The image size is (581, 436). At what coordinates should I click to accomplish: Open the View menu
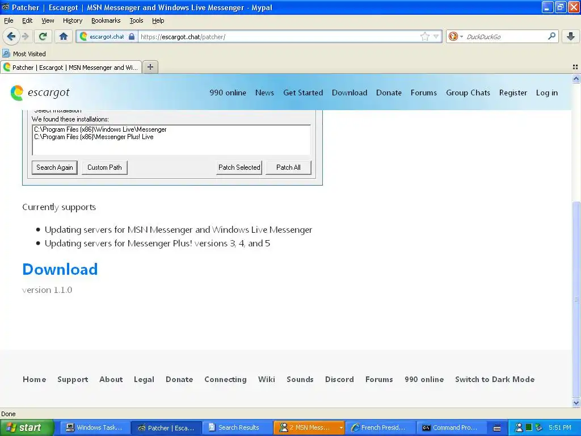pos(48,20)
